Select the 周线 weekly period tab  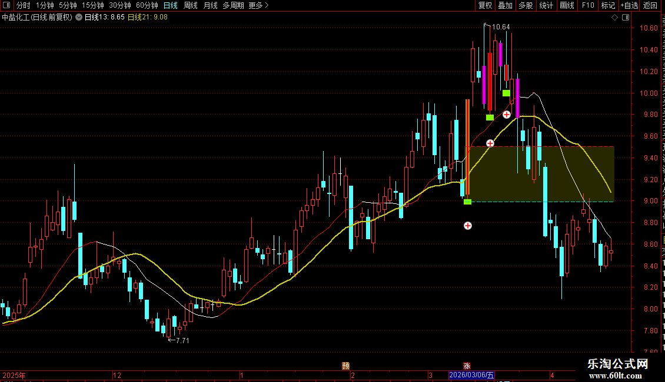click(x=191, y=5)
